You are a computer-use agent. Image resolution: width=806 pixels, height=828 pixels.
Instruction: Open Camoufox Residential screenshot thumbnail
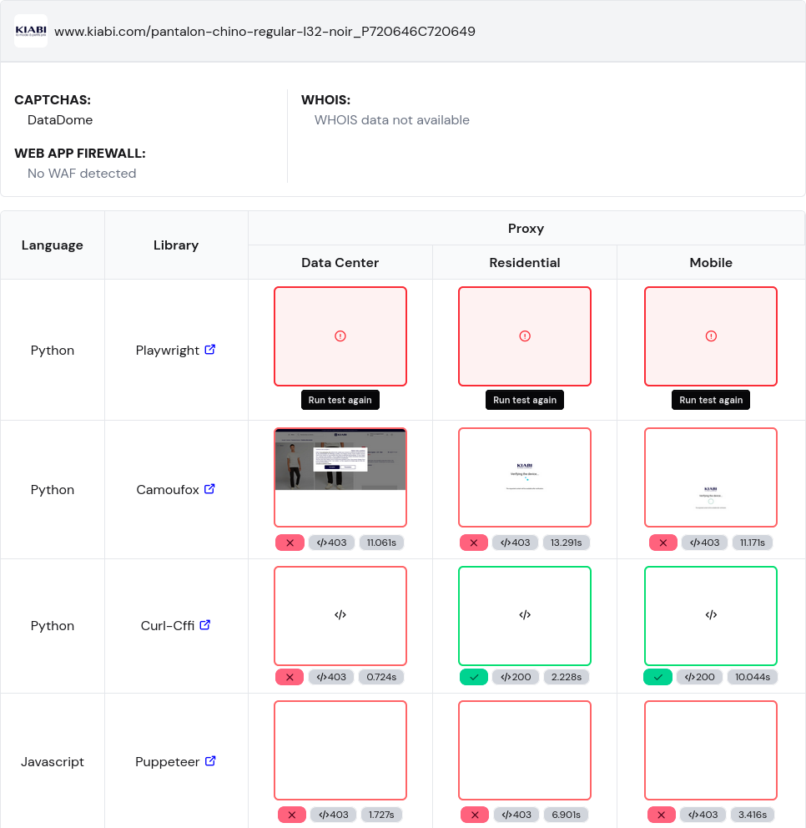(525, 477)
